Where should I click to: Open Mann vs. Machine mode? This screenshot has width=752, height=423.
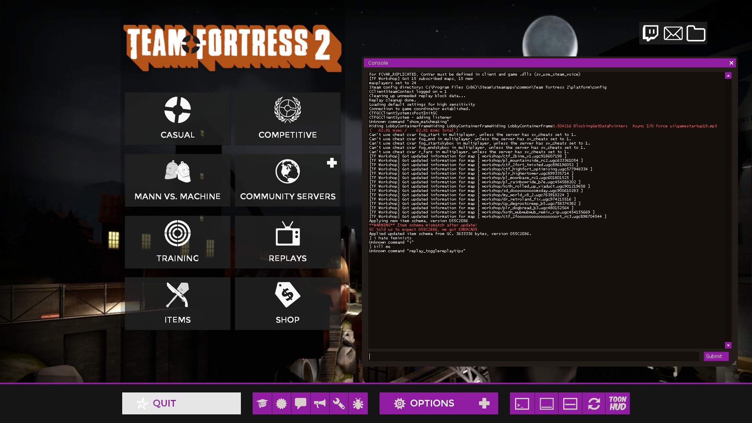177,180
